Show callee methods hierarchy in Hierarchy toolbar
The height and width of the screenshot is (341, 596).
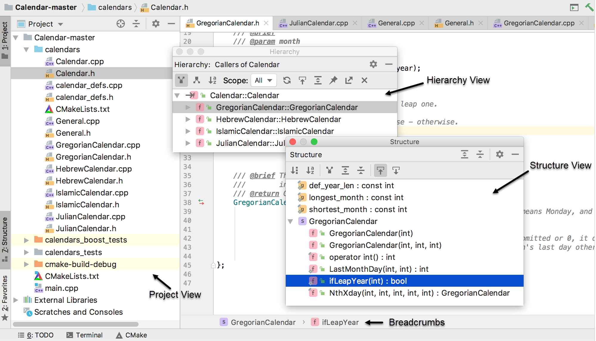pos(196,80)
